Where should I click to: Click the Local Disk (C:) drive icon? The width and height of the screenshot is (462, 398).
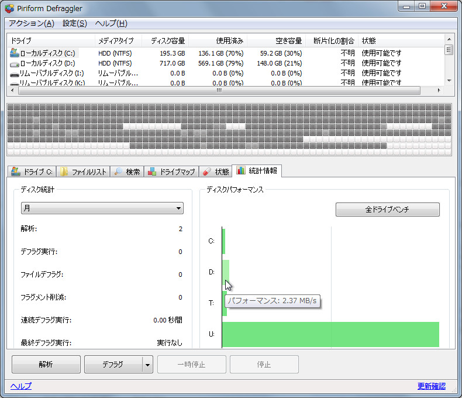15,53
